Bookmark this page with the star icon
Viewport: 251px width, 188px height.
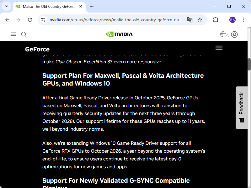(200, 20)
